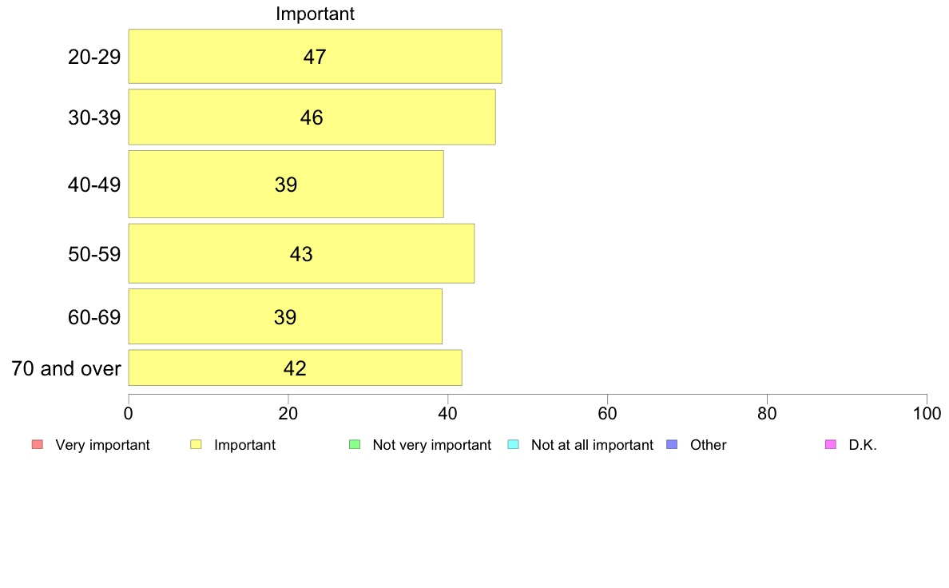Screen dimensions: 949x588
Task: Click the 20-29 age group label
Action: click(94, 57)
